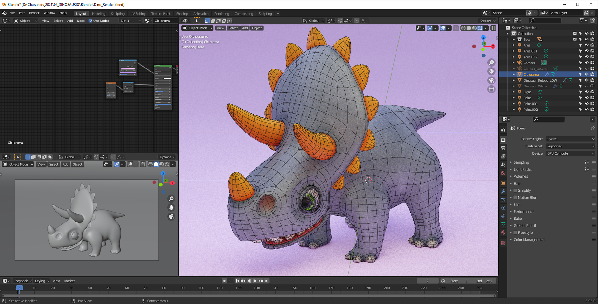Switch to the Shading workspace tab

tap(182, 14)
